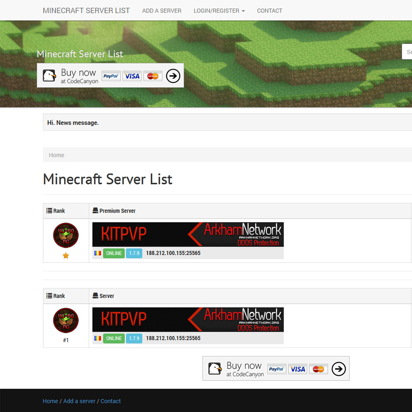412x412 pixels.
Task: Click the Romanian flag in the #1 server row
Action: tap(98, 338)
